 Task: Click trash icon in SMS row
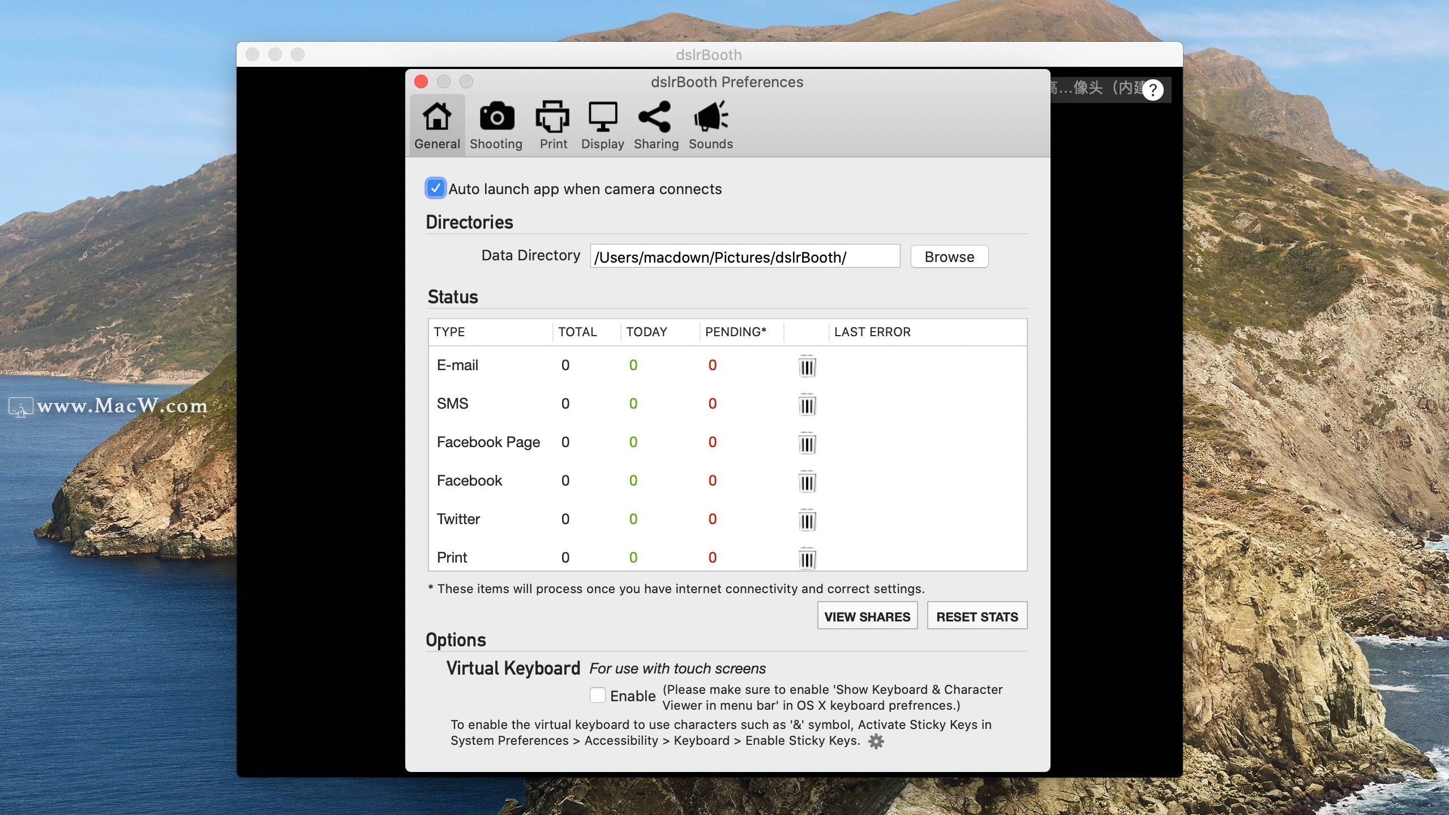(x=807, y=405)
